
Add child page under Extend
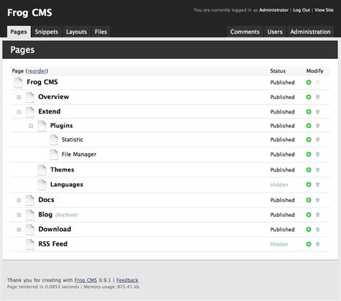point(309,111)
